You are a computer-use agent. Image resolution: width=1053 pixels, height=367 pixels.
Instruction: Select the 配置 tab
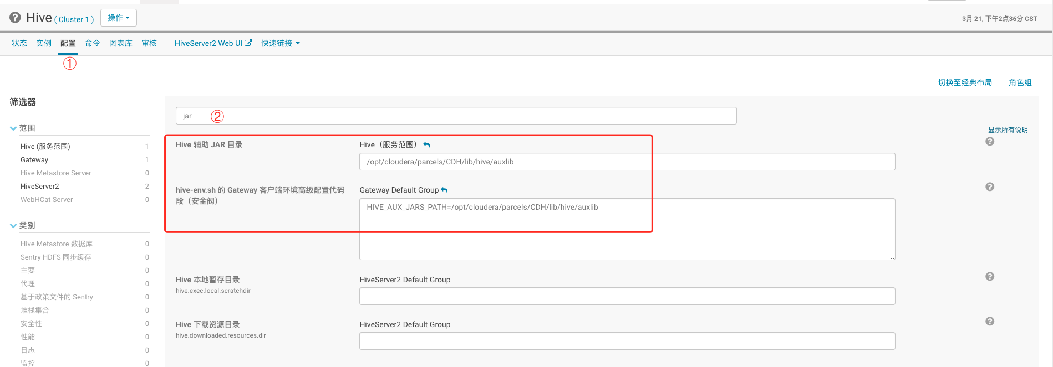click(68, 43)
